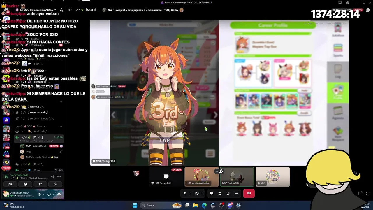The width and height of the screenshot is (373, 210).
Task: Open Armando_OuO profile in user panel
Action: [x=19, y=194]
